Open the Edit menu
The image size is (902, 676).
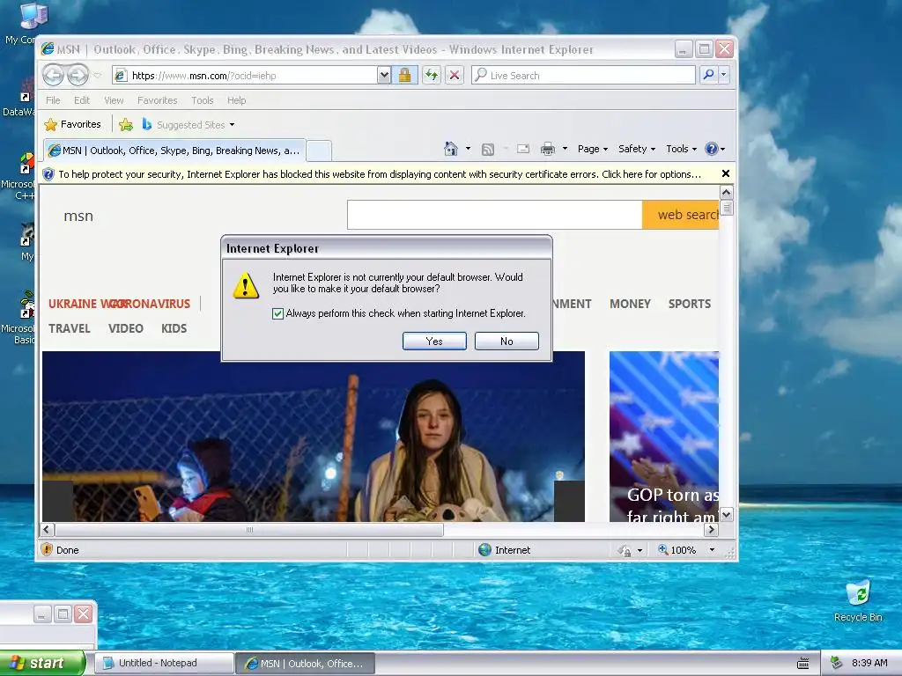point(82,100)
